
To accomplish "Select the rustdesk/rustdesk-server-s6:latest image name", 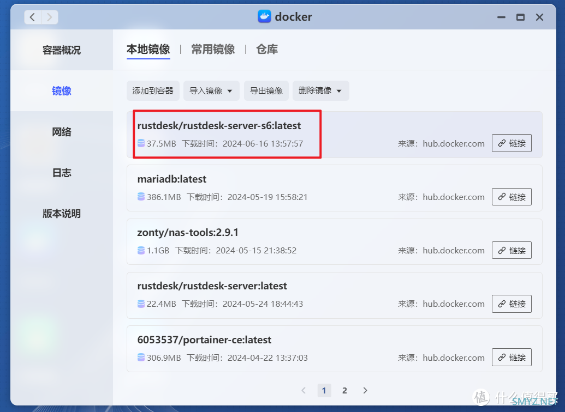I will 219,125.
